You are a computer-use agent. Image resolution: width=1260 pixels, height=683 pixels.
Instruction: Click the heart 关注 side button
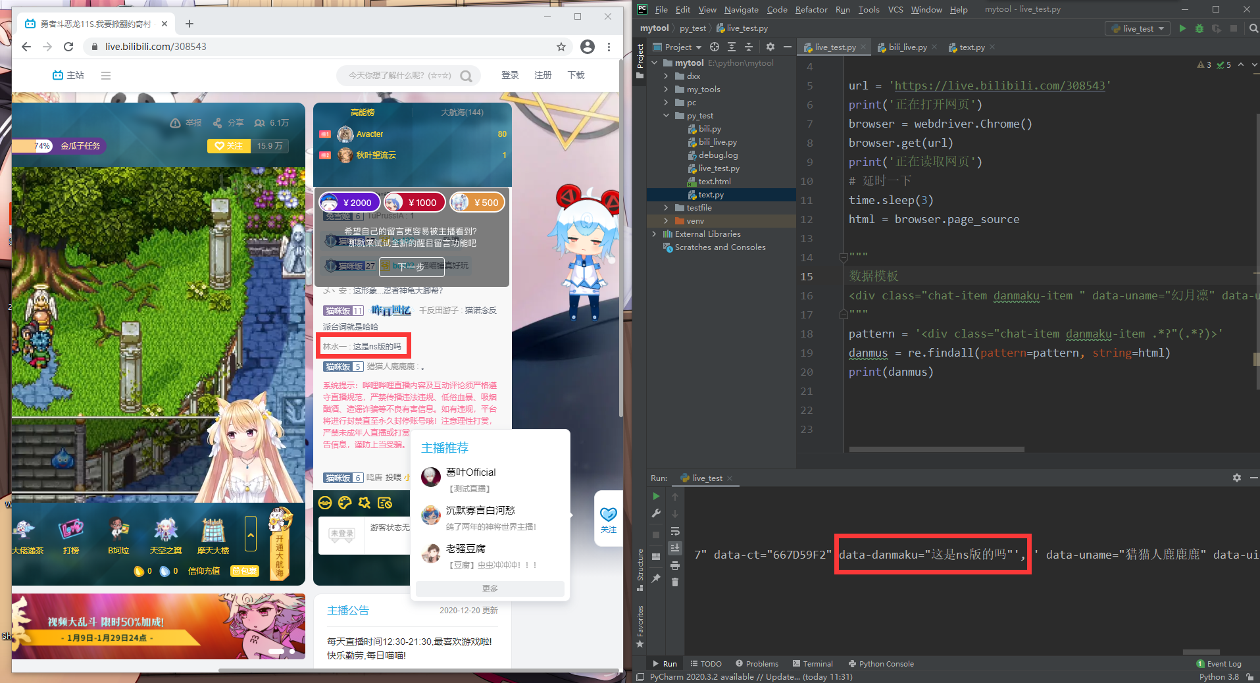coord(609,520)
